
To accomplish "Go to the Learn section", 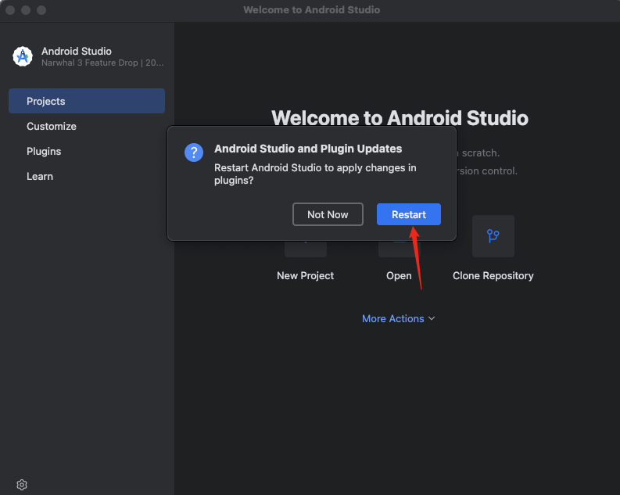I will pos(40,176).
